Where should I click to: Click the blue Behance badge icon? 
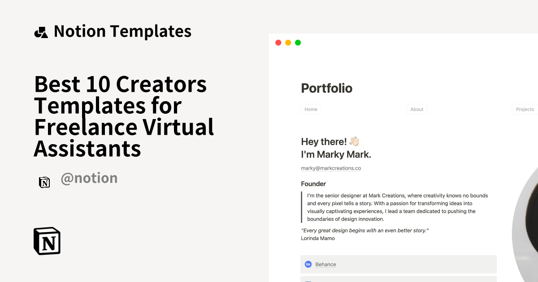pos(308,264)
